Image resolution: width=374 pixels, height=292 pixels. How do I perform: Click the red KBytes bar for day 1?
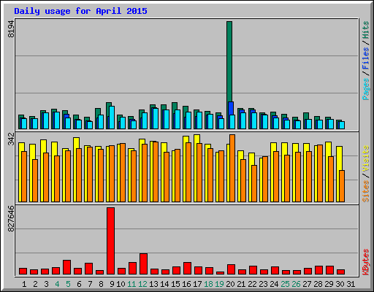pos(23,272)
